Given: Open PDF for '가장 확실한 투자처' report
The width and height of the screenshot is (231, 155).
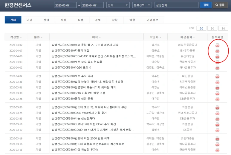Looking at the screenshot, I should click(x=217, y=150).
